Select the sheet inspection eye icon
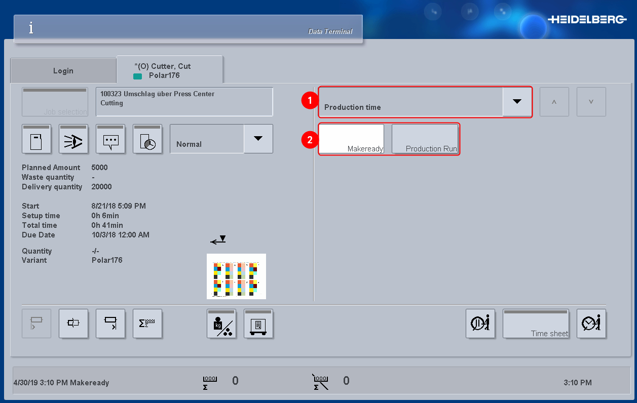 [x=73, y=139]
